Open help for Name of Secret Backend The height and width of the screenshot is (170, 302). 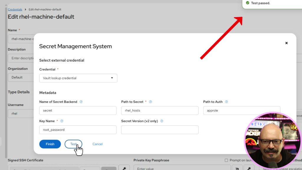[81, 102]
